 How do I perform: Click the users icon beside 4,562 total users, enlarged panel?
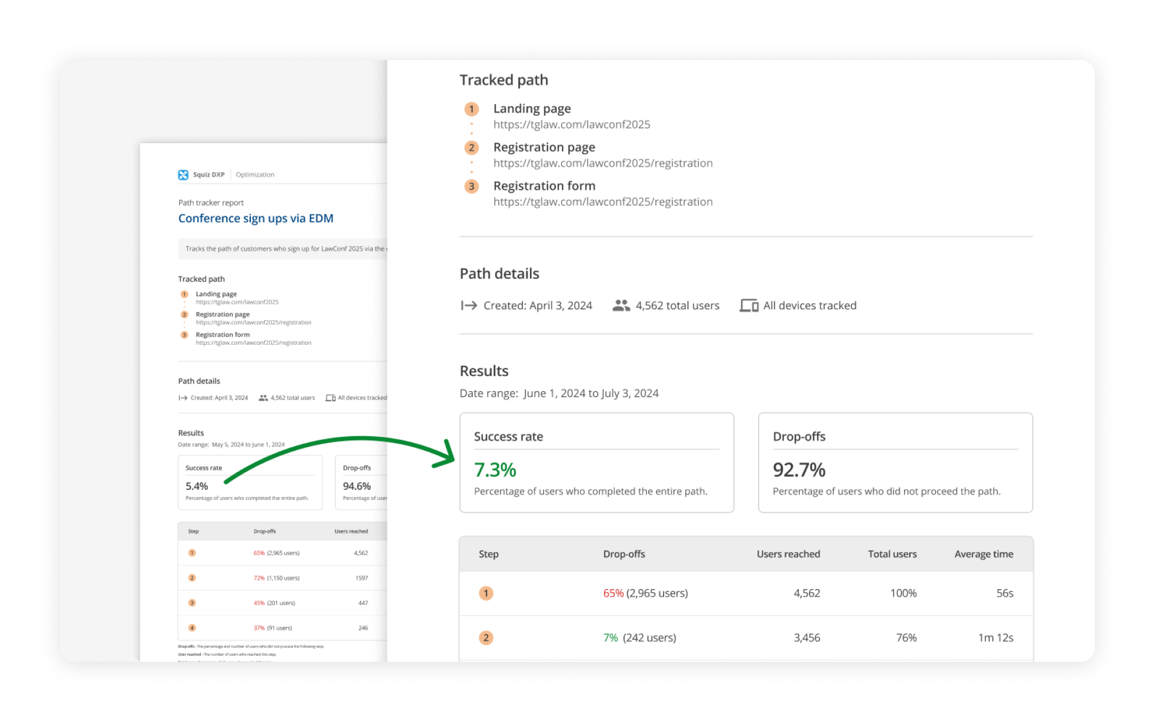point(621,306)
